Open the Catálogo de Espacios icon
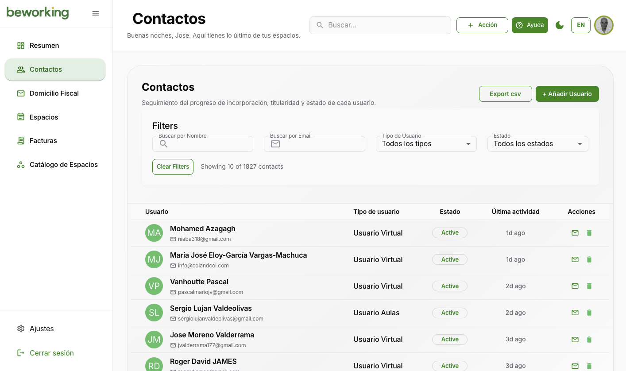The width and height of the screenshot is (626, 371). click(x=20, y=164)
